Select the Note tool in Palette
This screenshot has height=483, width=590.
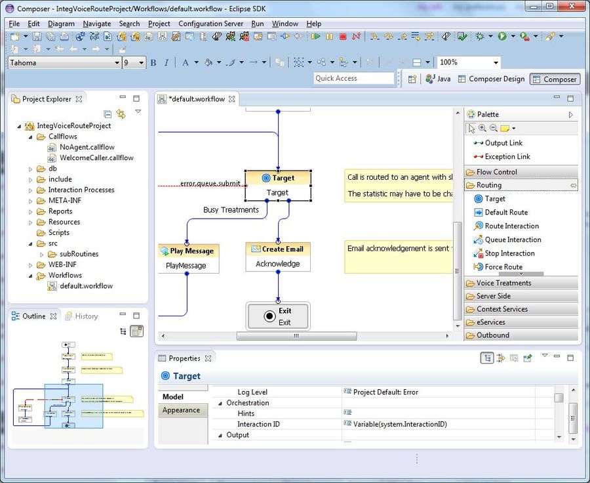tap(505, 129)
